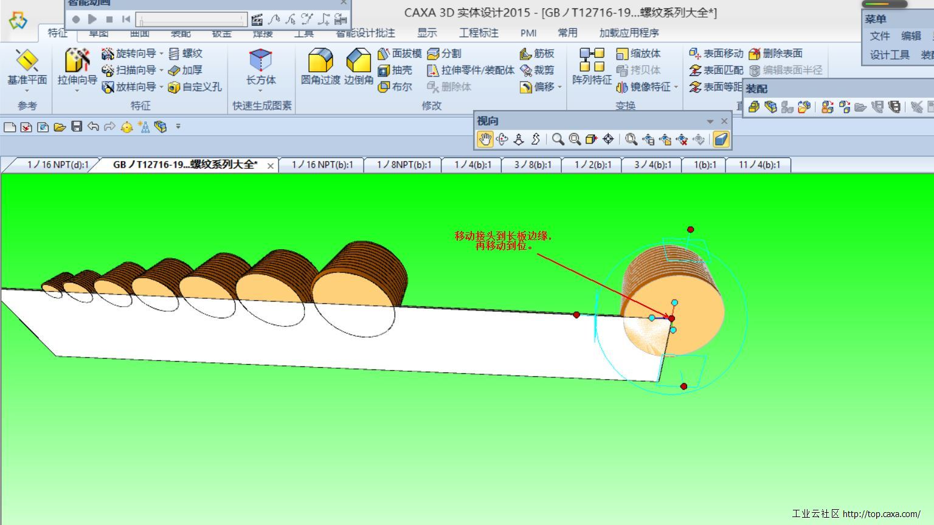
Task: Open the 阵列特征 pattern feature tool
Action: click(x=592, y=60)
